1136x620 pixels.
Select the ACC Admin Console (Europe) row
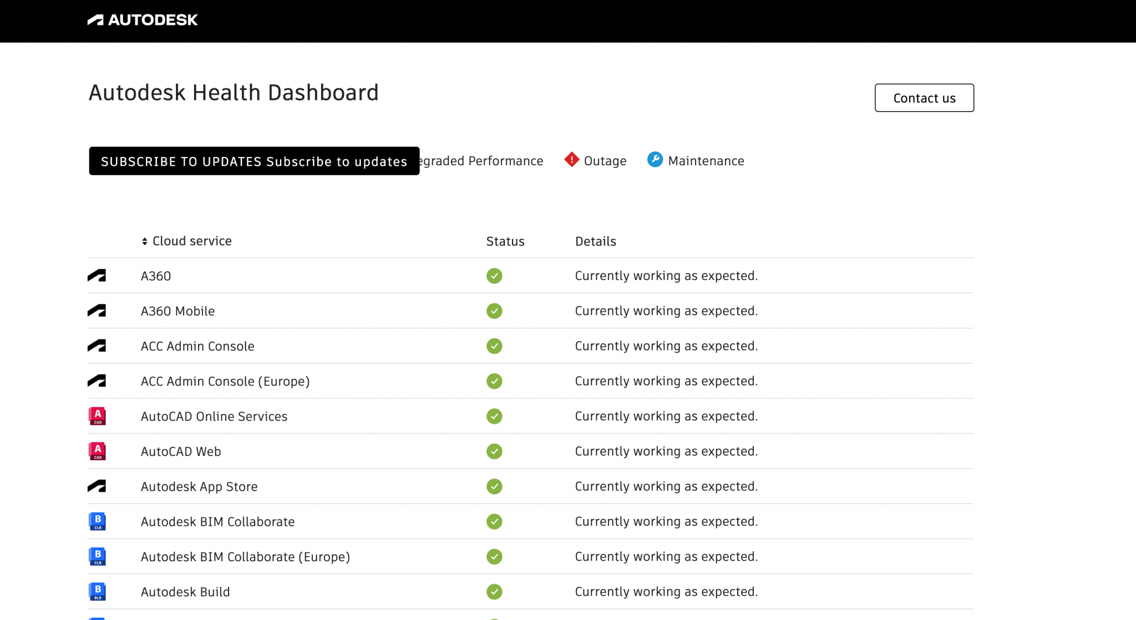click(225, 381)
